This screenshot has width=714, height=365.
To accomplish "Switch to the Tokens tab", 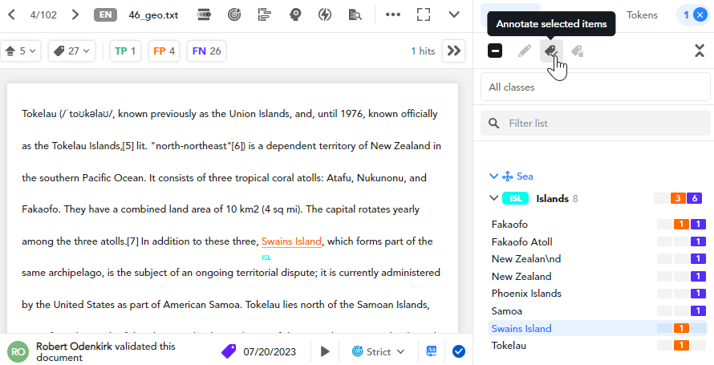I will 642,14.
